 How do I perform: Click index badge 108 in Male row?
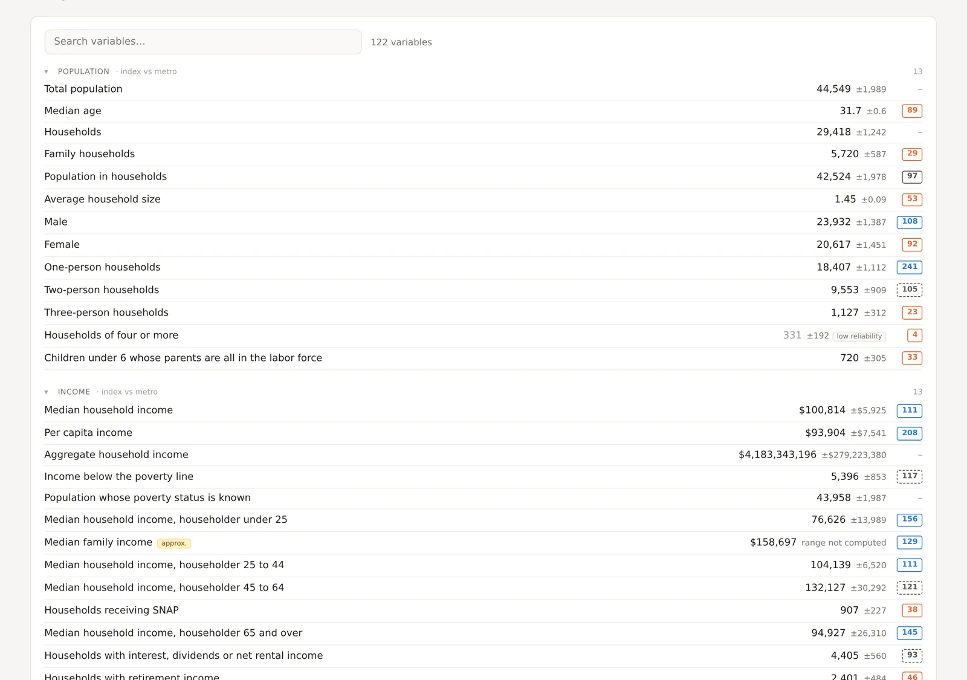(x=910, y=222)
